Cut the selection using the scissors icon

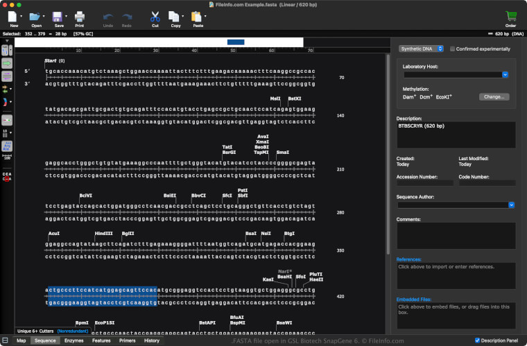[155, 16]
